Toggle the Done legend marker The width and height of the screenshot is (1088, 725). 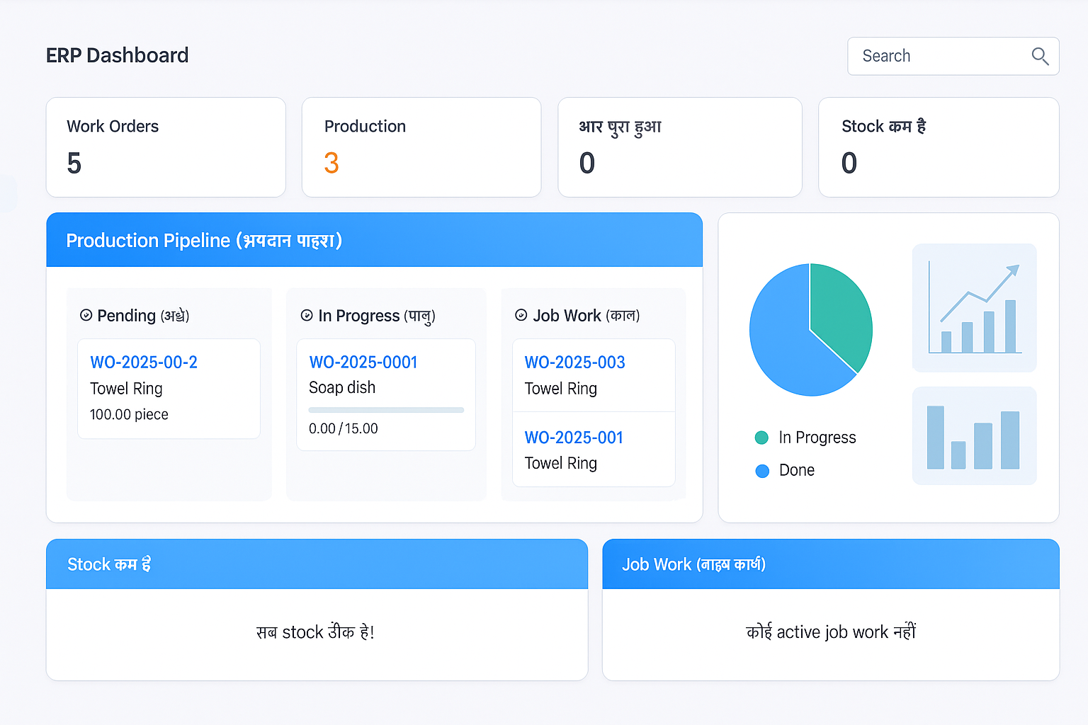point(761,470)
